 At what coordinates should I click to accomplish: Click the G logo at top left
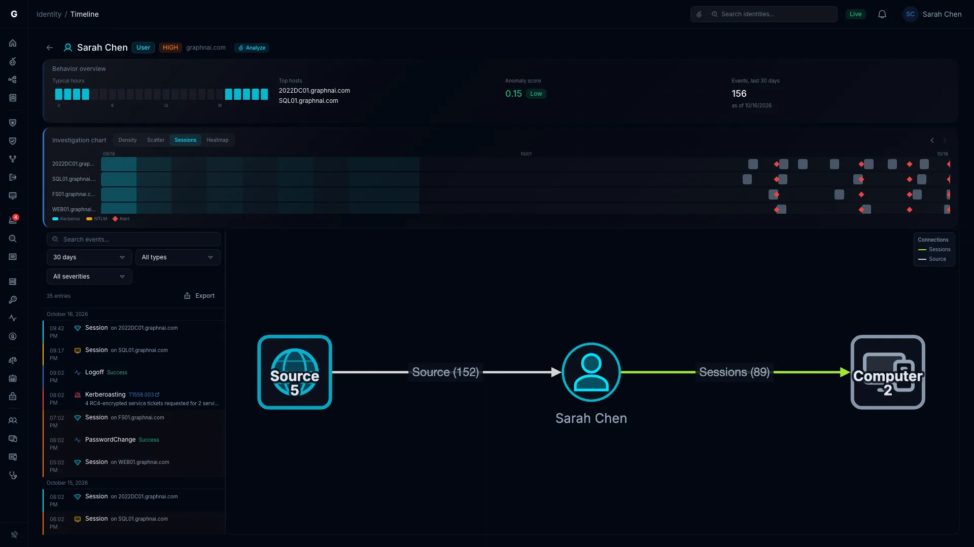(x=14, y=14)
